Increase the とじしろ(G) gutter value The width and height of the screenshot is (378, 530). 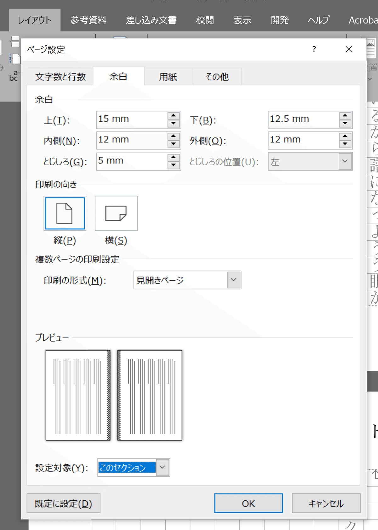(x=174, y=157)
